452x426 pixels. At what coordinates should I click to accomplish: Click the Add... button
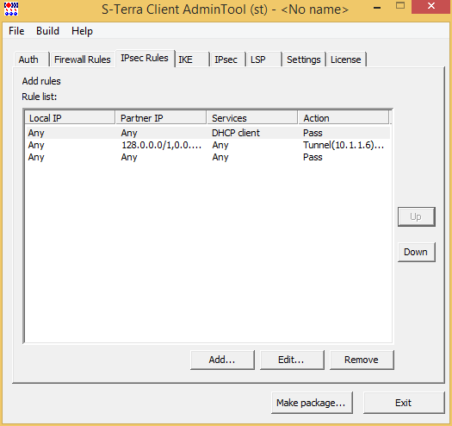coord(222,360)
